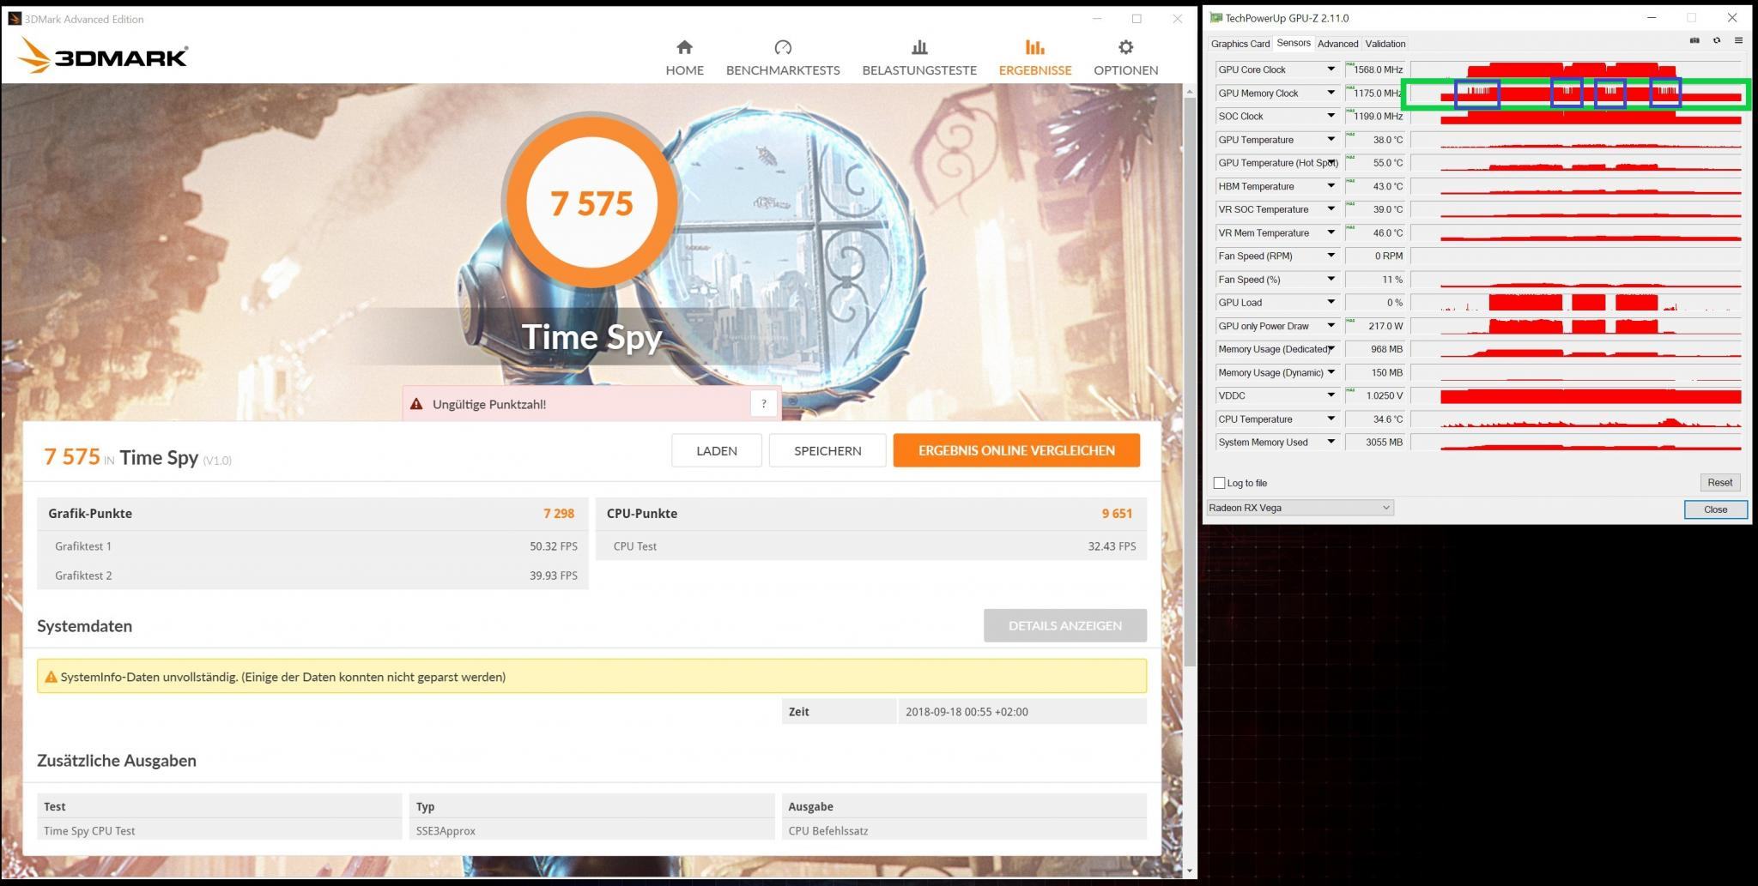The width and height of the screenshot is (1758, 886).
Task: Click the 3DMark vertical scrollbar thumb
Action: pyautogui.click(x=1190, y=382)
